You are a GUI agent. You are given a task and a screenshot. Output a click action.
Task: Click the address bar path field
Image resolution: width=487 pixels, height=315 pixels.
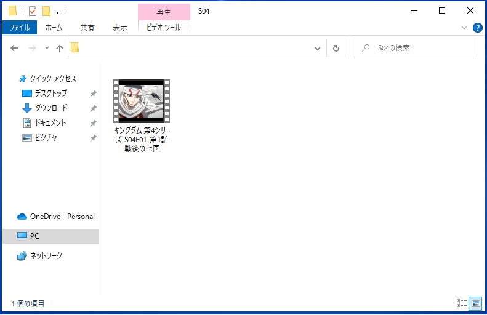point(196,48)
